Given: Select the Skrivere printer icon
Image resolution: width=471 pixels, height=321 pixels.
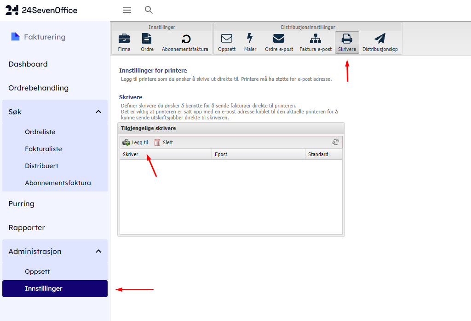Looking at the screenshot, I should point(347,39).
